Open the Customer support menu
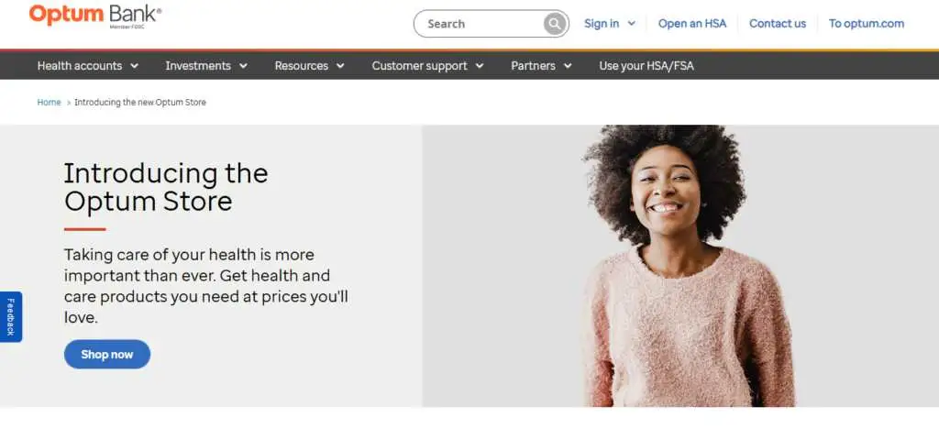This screenshot has width=939, height=440. coord(419,66)
